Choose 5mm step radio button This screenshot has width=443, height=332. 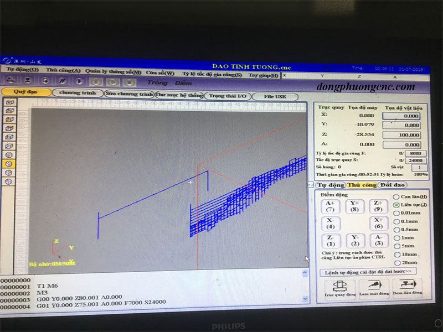pos(404,246)
